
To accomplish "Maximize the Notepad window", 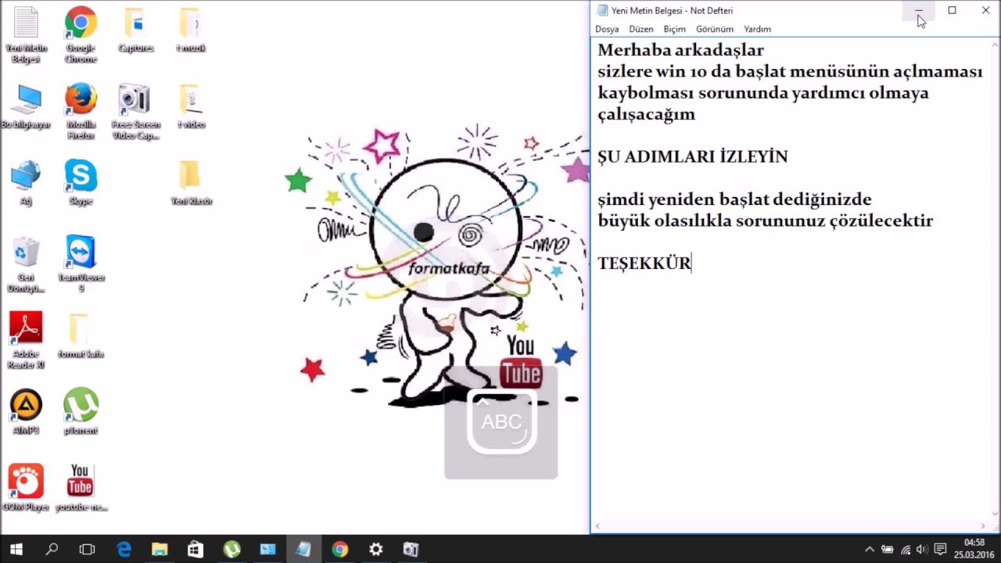I will coord(952,10).
